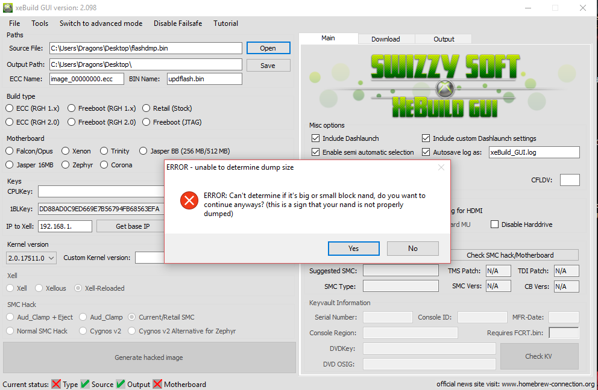Image resolution: width=598 pixels, height=390 pixels.
Task: Click the BIN Name field
Action: (x=204, y=79)
